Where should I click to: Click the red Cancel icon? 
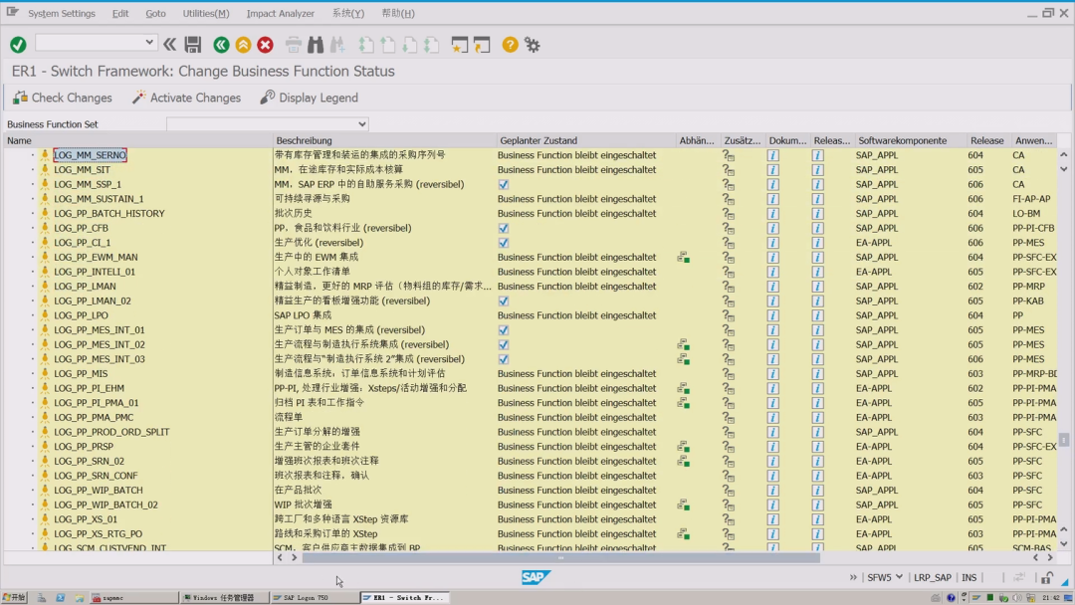point(266,45)
